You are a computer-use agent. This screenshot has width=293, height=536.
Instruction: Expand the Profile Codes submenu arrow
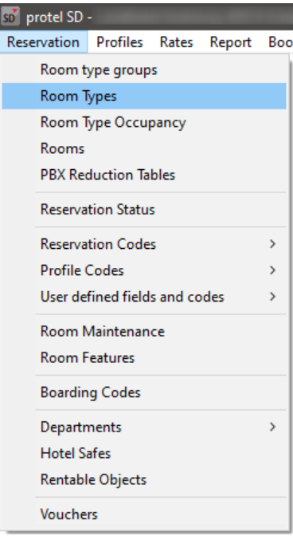coord(272,270)
